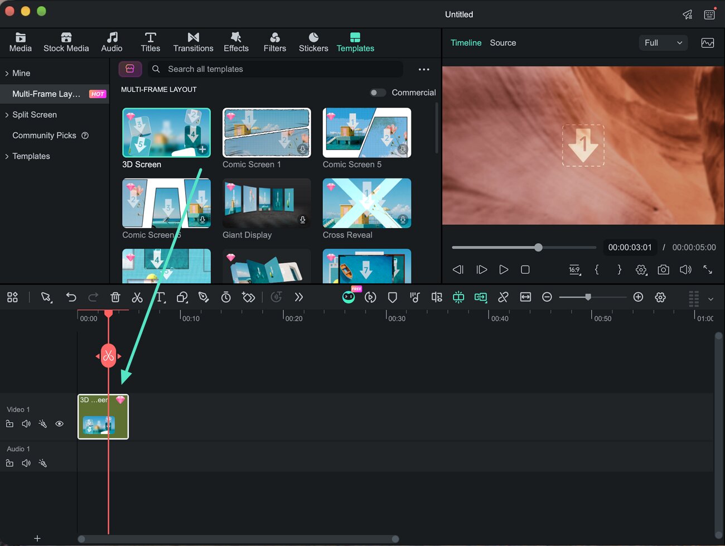The height and width of the screenshot is (546, 725).
Task: Click the snapshot camera icon
Action: [x=663, y=269]
